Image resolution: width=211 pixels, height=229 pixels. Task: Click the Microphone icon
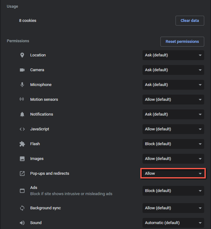tap(22, 85)
